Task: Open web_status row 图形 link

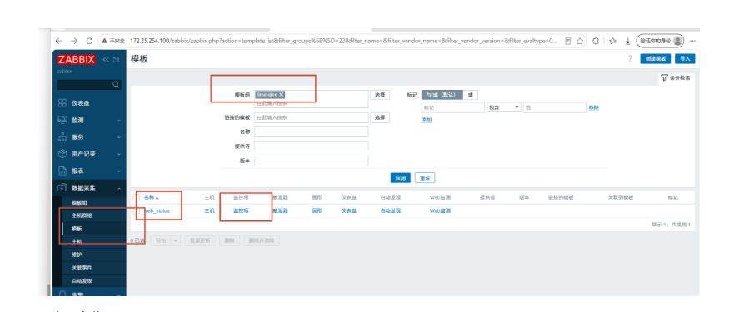Action: (317, 210)
